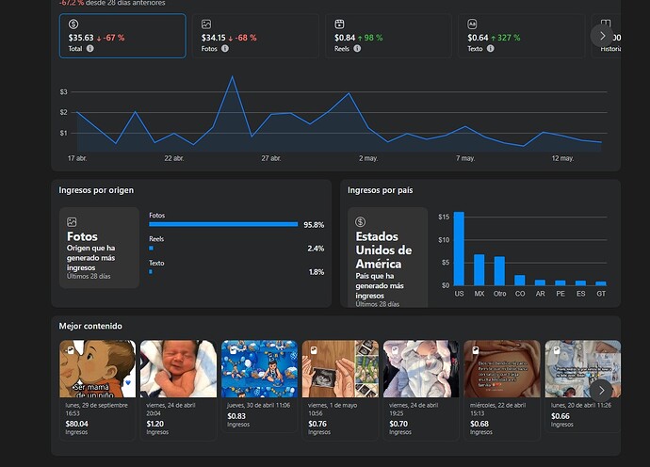Screen dimensions: 650x467
Task: Show more top content with arrow
Action: pos(601,390)
